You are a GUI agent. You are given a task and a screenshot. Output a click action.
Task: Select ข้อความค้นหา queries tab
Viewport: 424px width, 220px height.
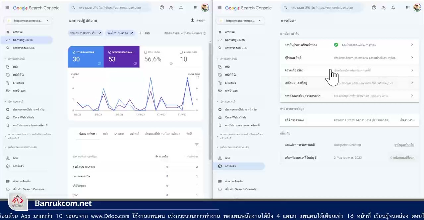88,134
